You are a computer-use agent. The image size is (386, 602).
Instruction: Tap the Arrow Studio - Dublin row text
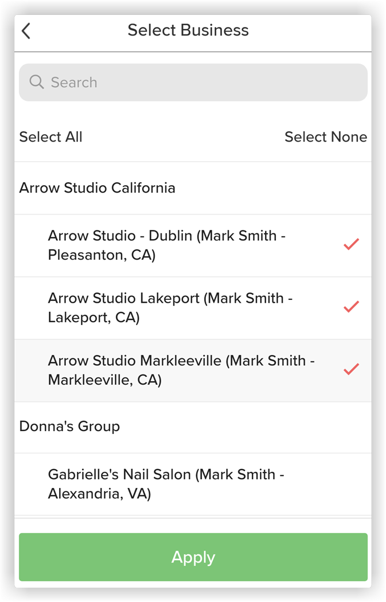[x=167, y=245]
